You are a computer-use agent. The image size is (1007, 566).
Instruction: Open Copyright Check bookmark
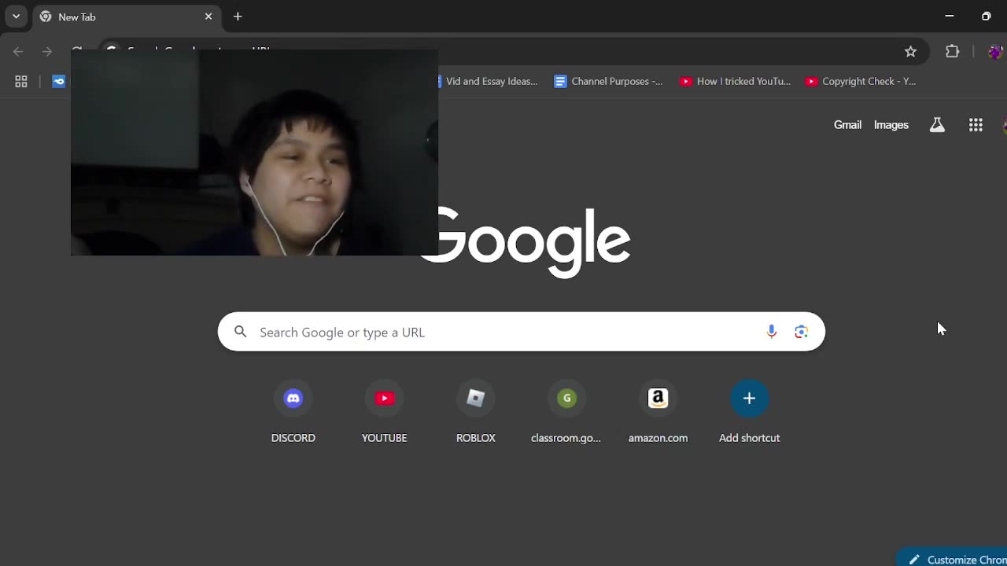pos(861,81)
